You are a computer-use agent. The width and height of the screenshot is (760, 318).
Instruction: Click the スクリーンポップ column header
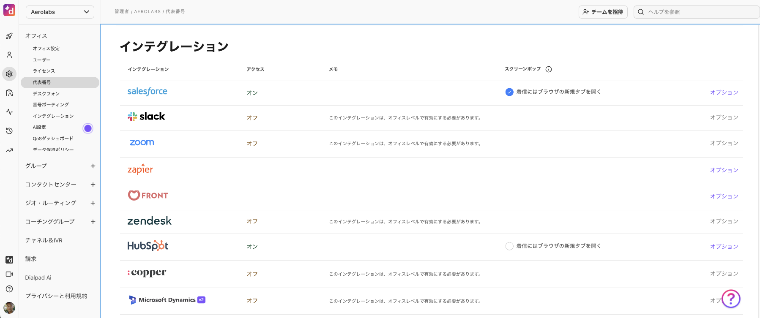pos(523,69)
